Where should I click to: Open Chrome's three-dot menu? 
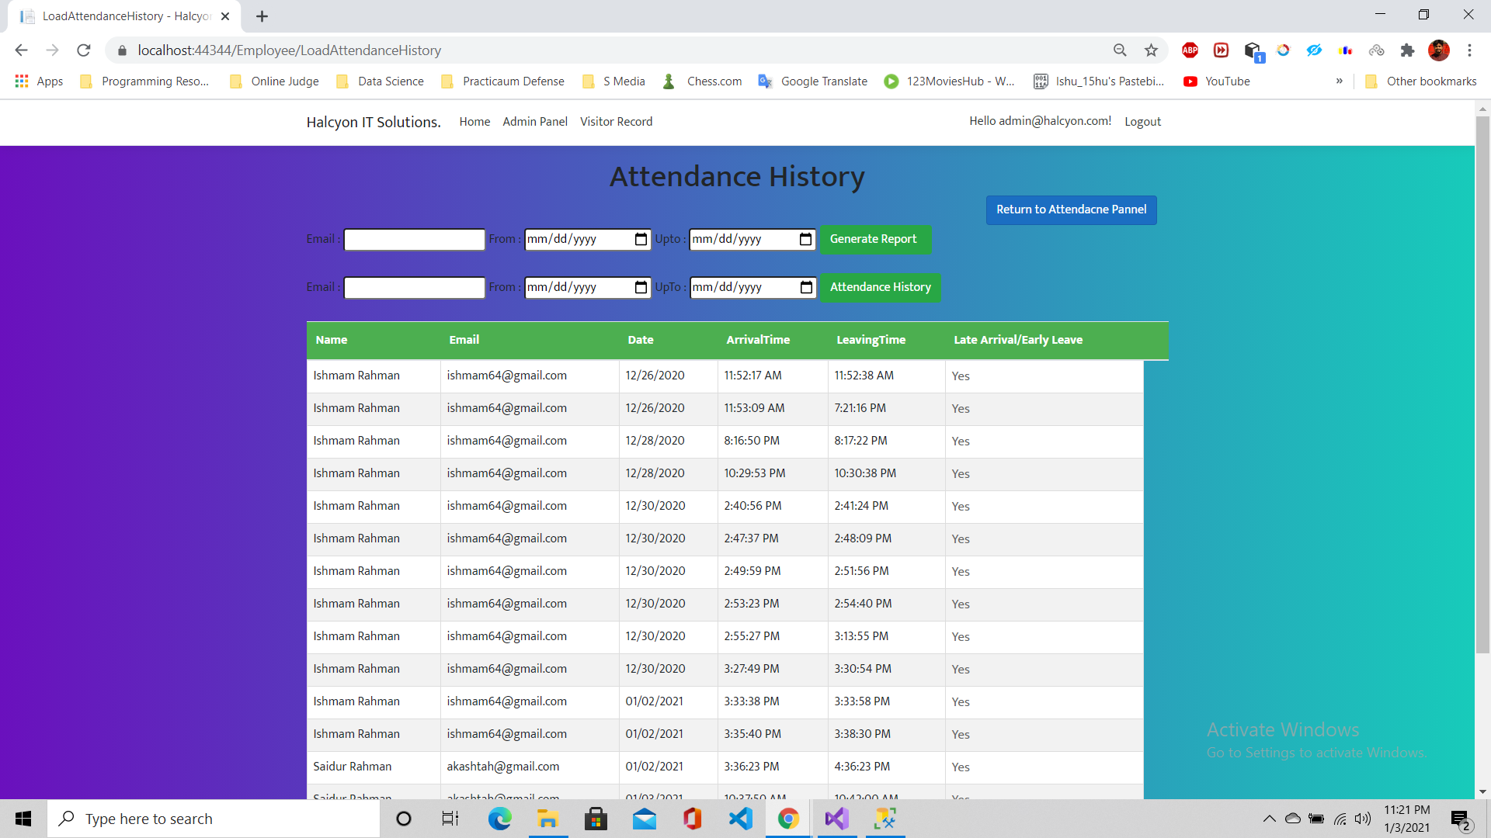pos(1469,50)
